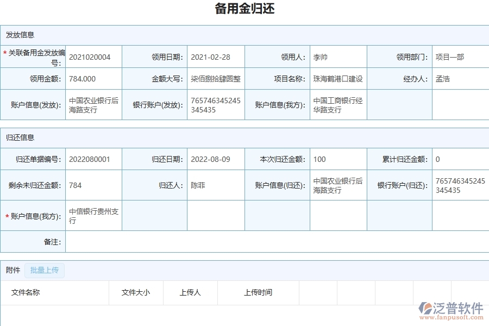This screenshot has height=326, width=489.
Task: Select the 本次归还金额 amount field showing 100
Action: 319,159
